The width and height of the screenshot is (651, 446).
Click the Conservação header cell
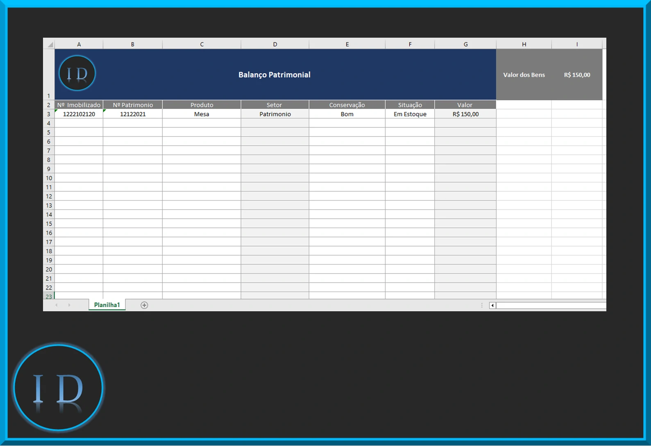(x=347, y=105)
